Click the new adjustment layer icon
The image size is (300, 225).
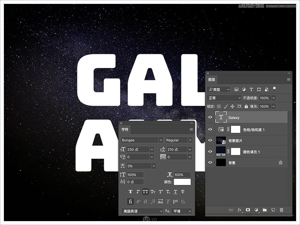click(256, 210)
